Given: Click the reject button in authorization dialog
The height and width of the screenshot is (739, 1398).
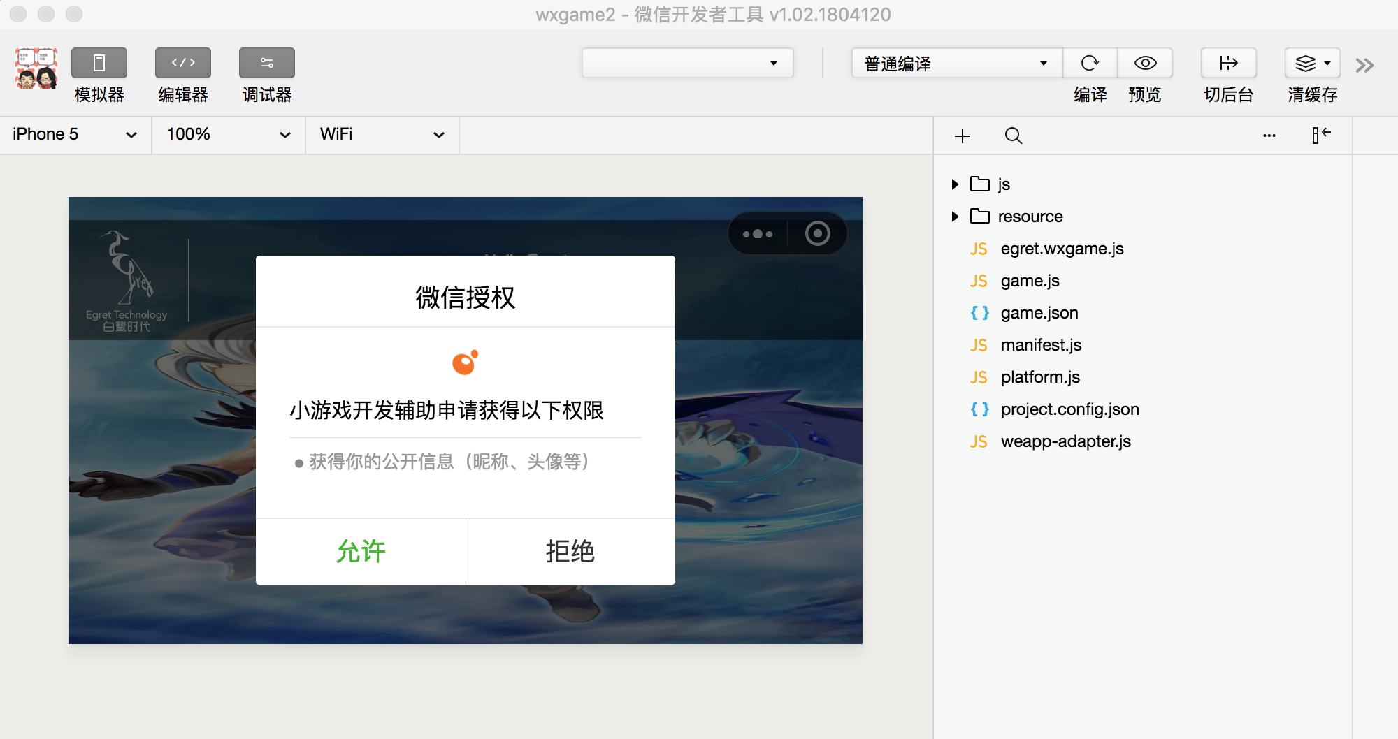Looking at the screenshot, I should tap(570, 552).
